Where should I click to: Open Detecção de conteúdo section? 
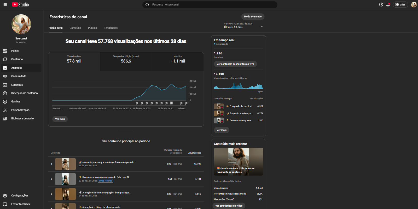(24, 93)
